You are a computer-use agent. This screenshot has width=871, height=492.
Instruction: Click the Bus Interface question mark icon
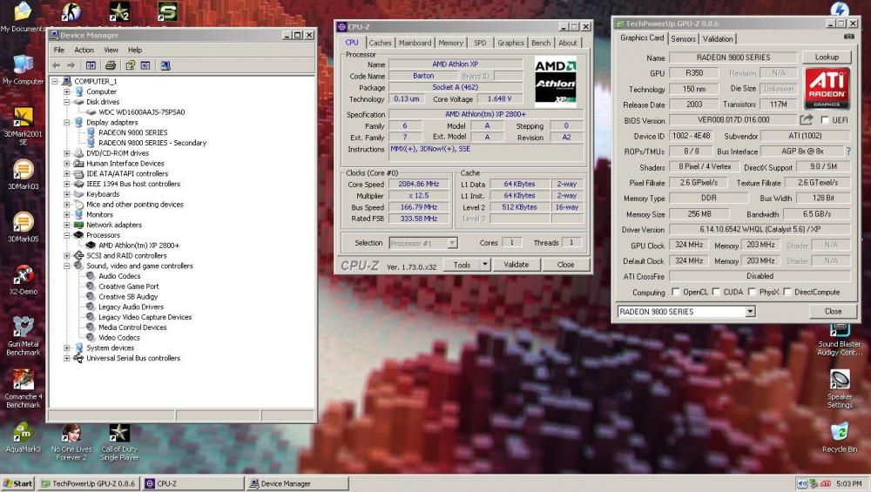point(848,152)
